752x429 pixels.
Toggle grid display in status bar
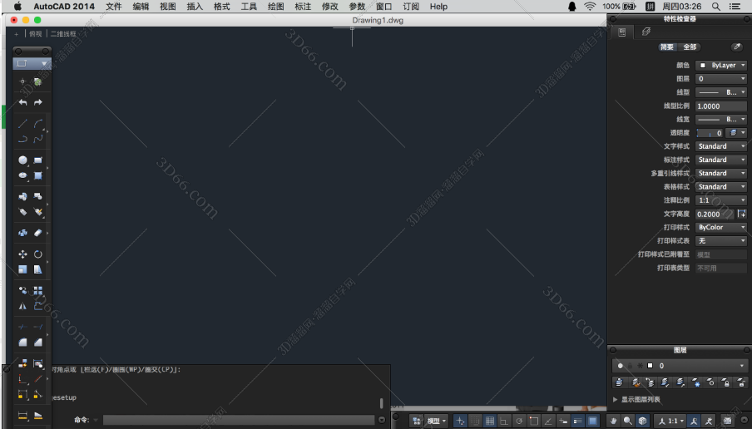tap(490, 421)
